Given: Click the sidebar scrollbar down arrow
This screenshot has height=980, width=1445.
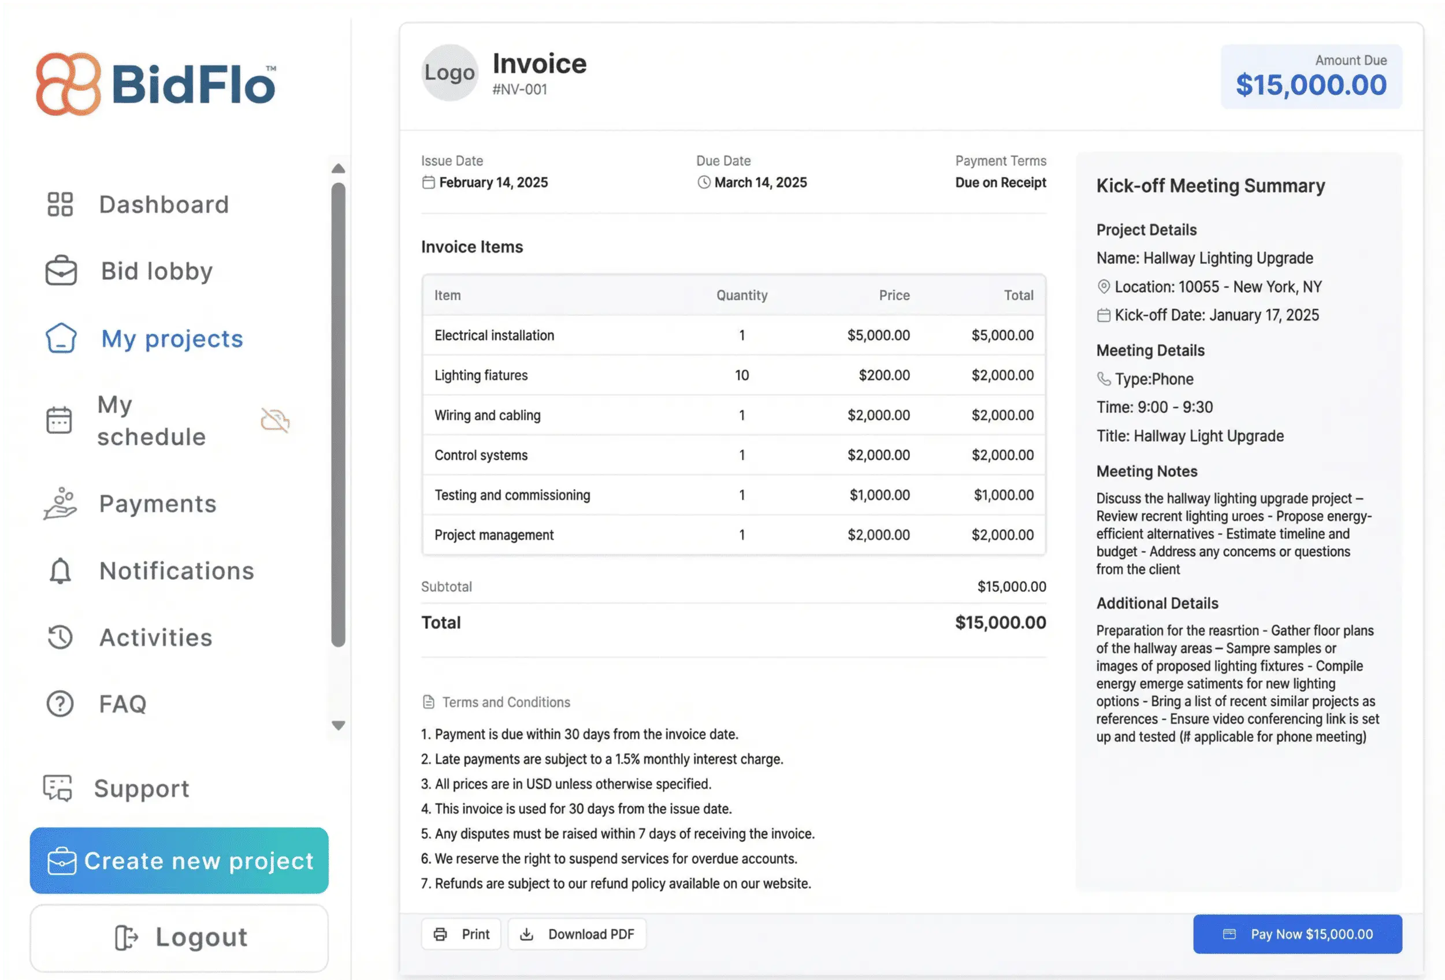Looking at the screenshot, I should [338, 725].
